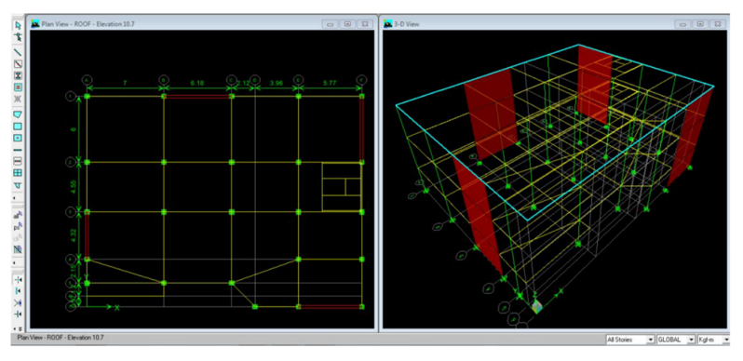Viewport: 743px width, 361px height.
Task: Click the select all 'all' icon
Action: tap(18, 216)
